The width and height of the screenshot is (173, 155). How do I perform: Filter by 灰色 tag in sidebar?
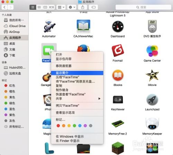point(14,121)
